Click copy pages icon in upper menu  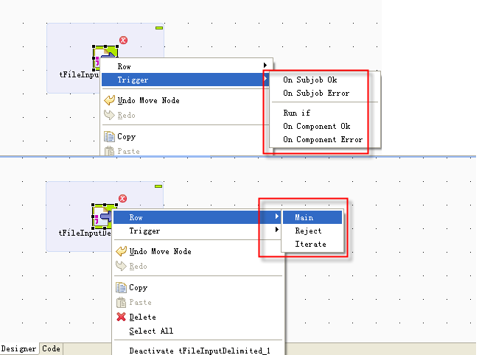coord(109,136)
